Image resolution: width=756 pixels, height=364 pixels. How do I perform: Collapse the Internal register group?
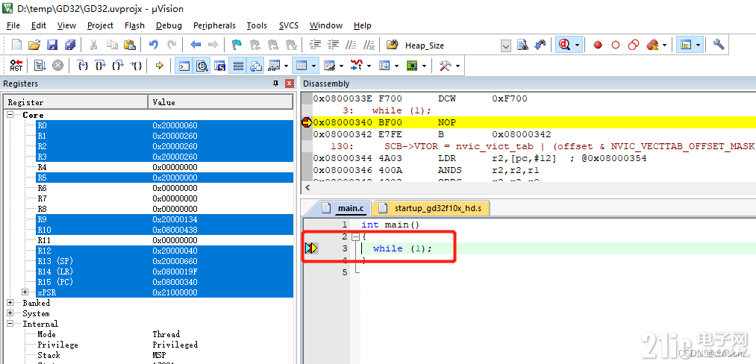click(10, 324)
